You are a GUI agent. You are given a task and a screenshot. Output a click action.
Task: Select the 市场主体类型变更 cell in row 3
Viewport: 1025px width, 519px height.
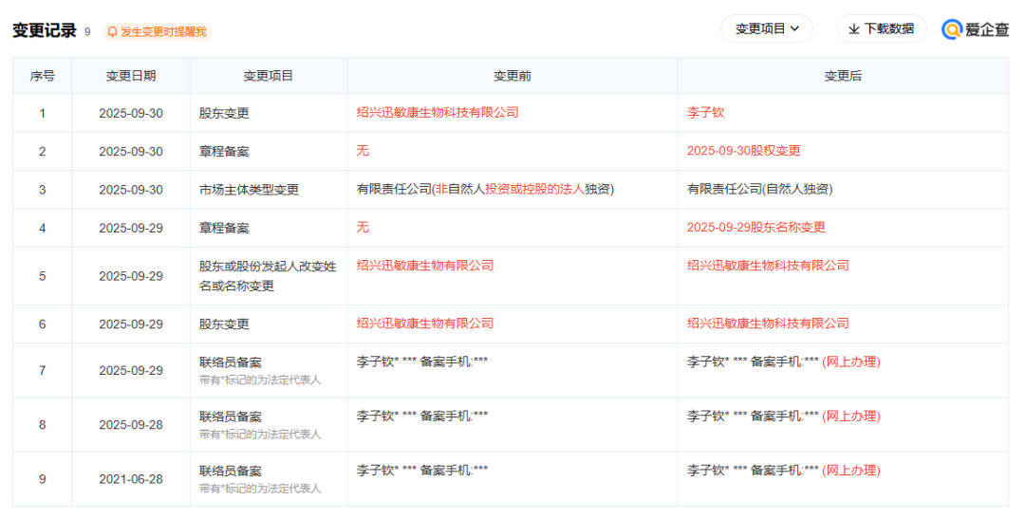tap(249, 190)
